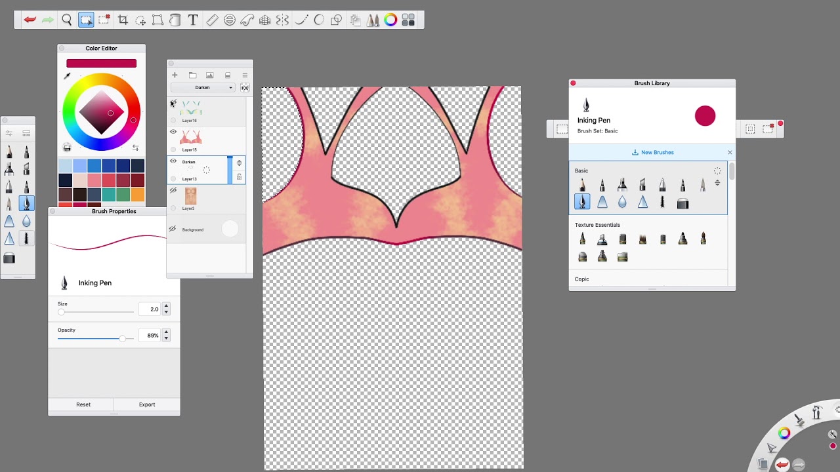Click the folder icon in the Layer Editor
The image size is (840, 472).
click(x=192, y=75)
